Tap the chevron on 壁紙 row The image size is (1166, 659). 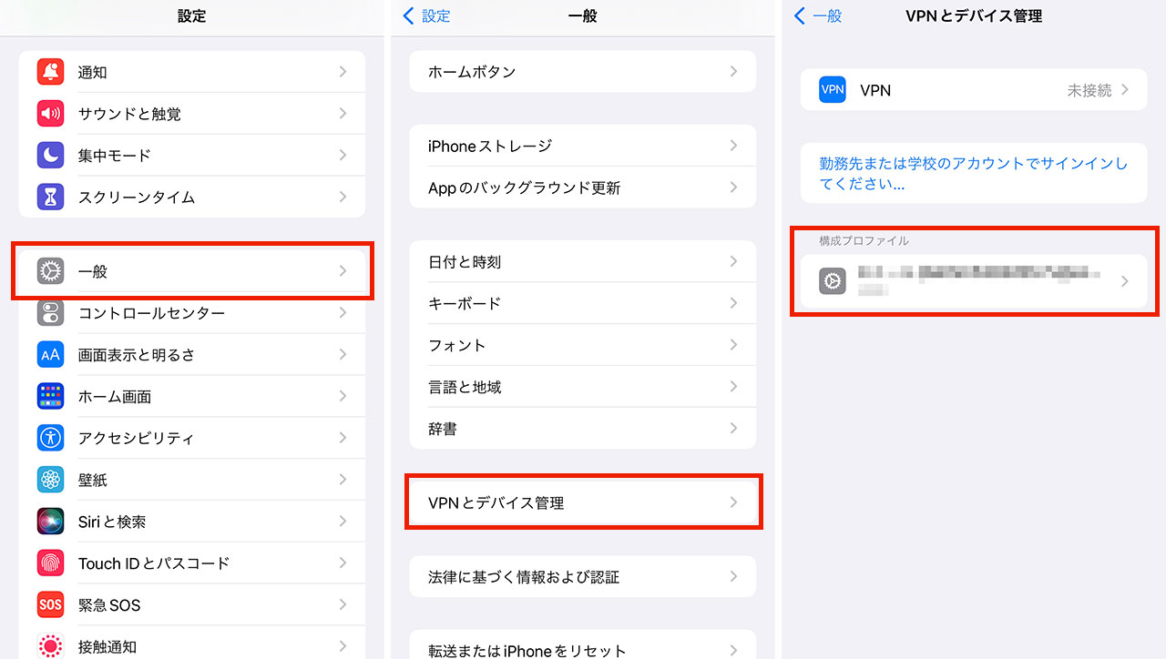point(343,480)
